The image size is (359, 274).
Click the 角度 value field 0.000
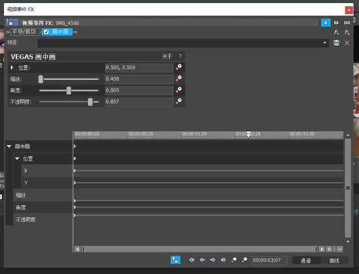(x=139, y=91)
